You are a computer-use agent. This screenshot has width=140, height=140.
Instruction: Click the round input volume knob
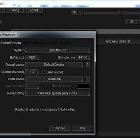[x=80, y=12]
